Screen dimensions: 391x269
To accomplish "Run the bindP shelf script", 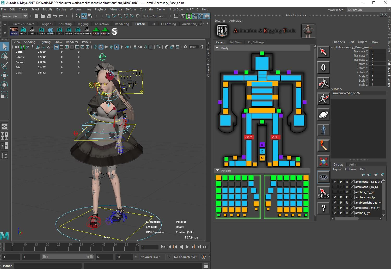I will 69,31.
